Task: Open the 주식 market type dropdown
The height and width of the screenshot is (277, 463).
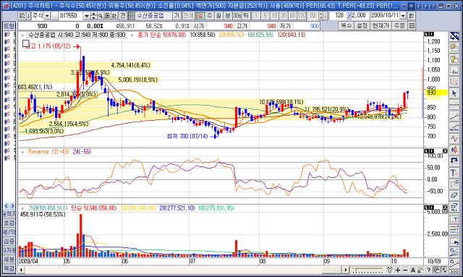Action: tap(47, 16)
